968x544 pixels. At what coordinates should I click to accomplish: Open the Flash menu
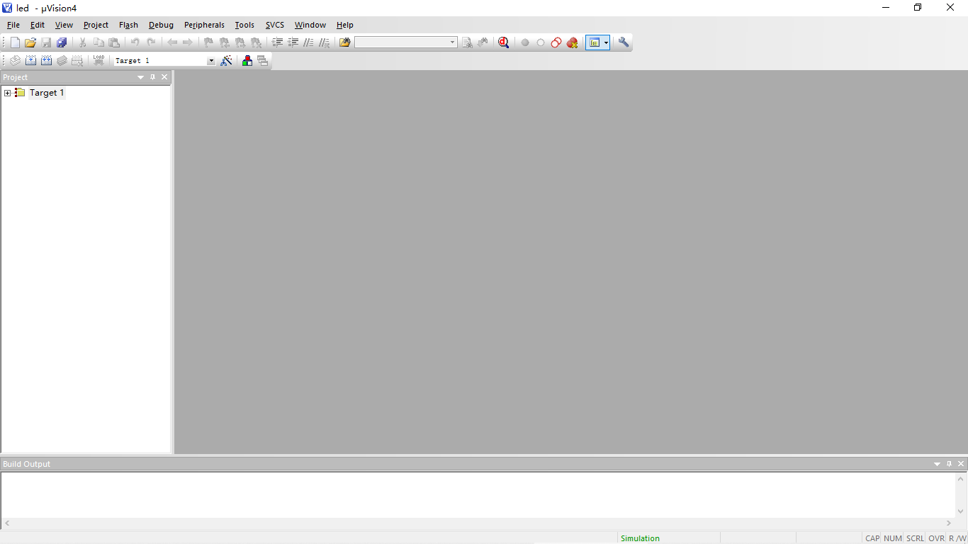tap(128, 25)
